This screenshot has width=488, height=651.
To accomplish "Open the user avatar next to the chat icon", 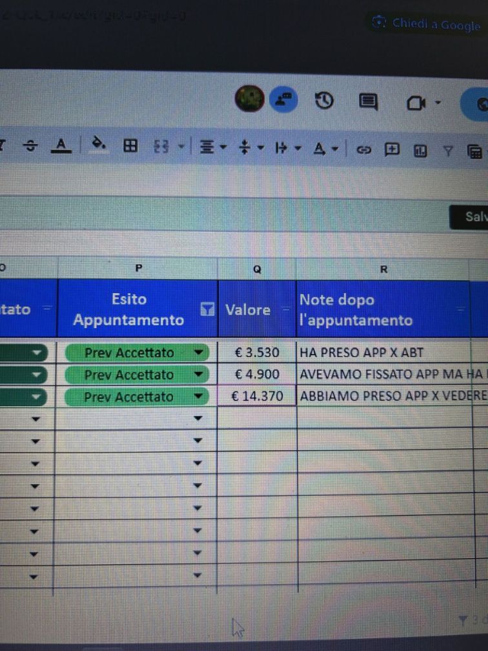I will click(249, 99).
